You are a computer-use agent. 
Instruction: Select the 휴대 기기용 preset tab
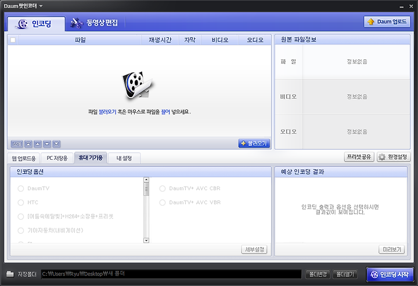pos(91,158)
